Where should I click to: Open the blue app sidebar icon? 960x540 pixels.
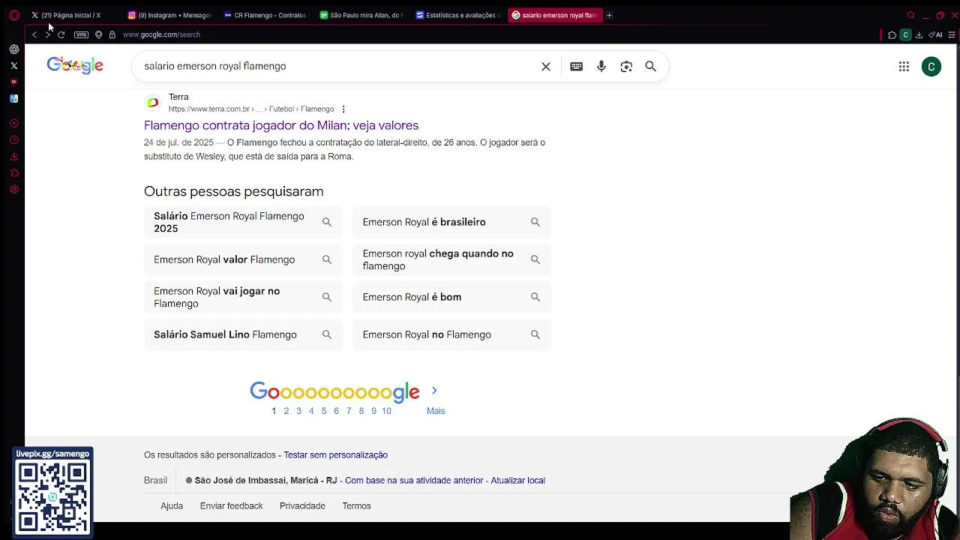[13, 98]
